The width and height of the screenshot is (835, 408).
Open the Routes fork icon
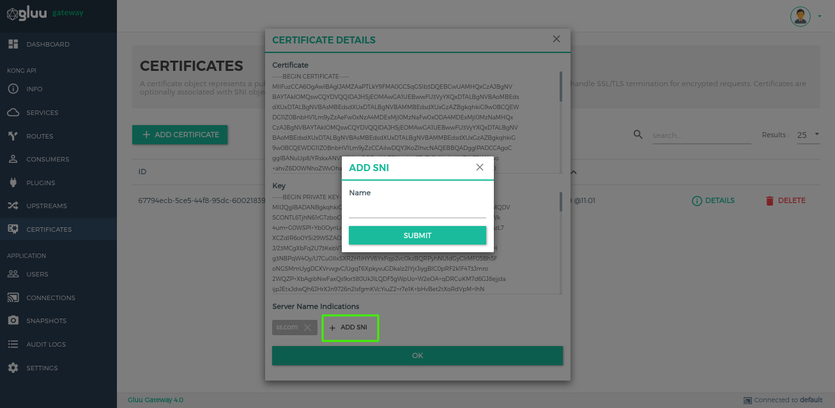click(13, 136)
